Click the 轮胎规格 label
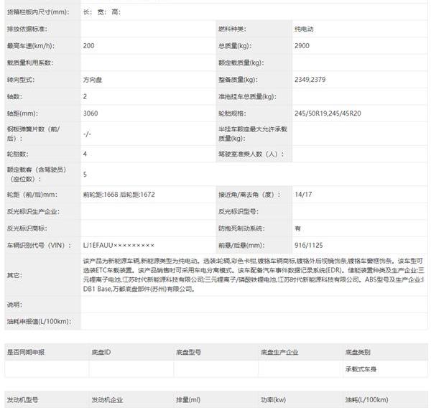 coord(232,113)
